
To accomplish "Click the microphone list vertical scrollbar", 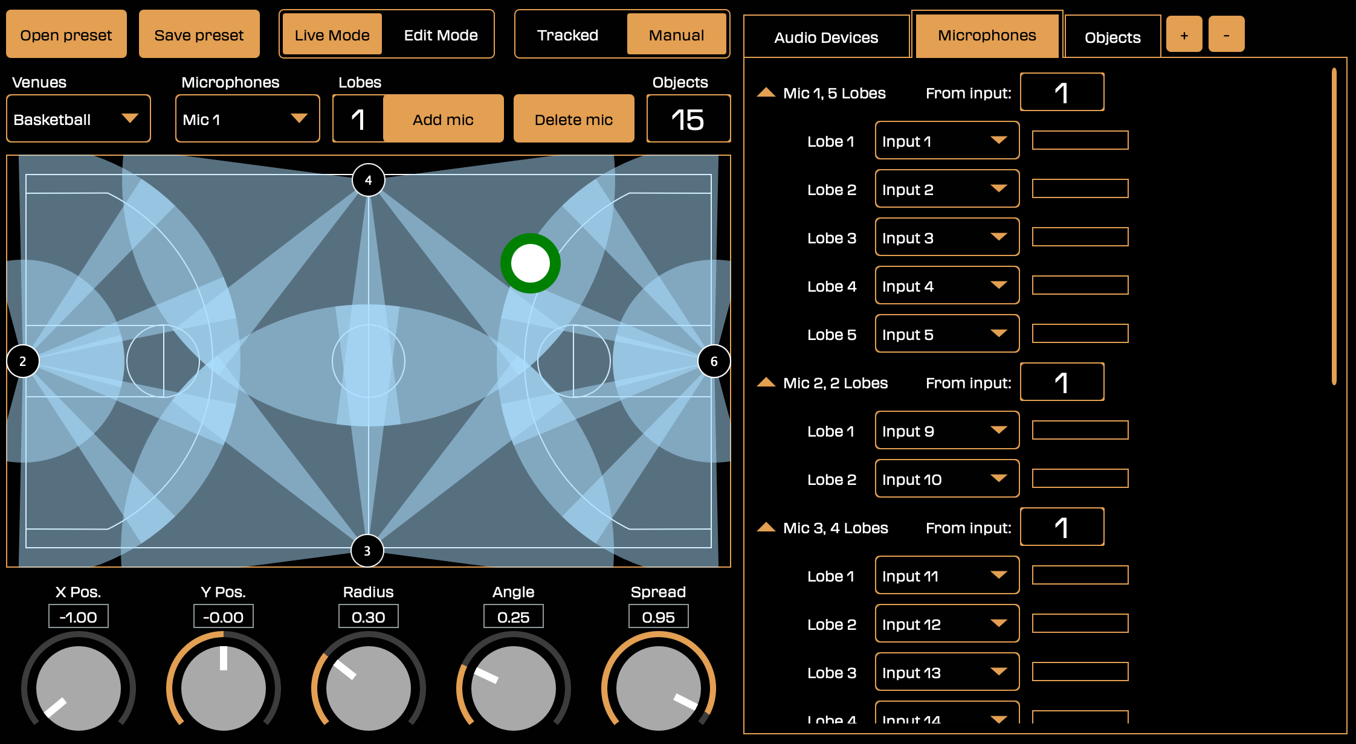I will point(1334,226).
